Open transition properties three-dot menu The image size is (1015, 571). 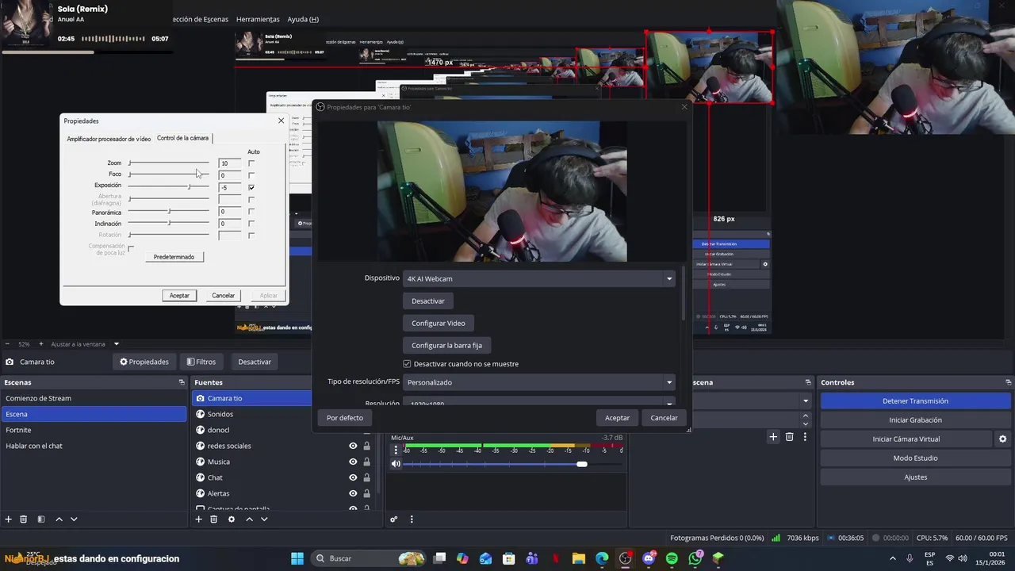805,437
